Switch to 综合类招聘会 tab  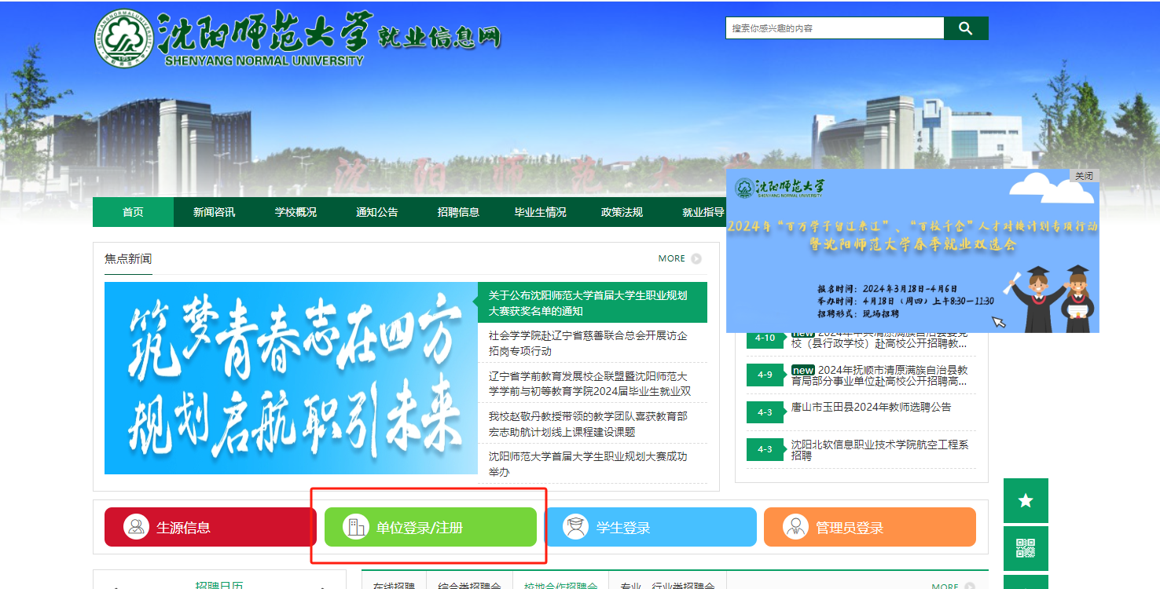[x=469, y=586]
